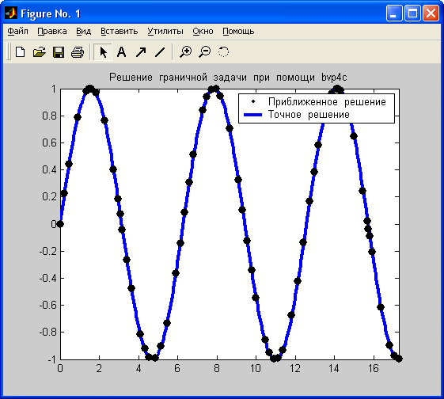Viewport: 444px width, 399px height.
Task: Click the Print icon
Action: [x=78, y=52]
